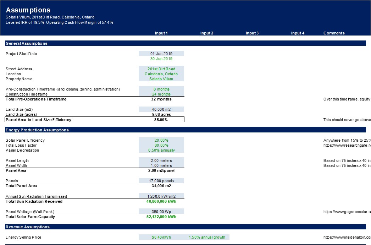Click the 9.88 acres value
The width and height of the screenshot is (371, 245).
click(x=161, y=114)
